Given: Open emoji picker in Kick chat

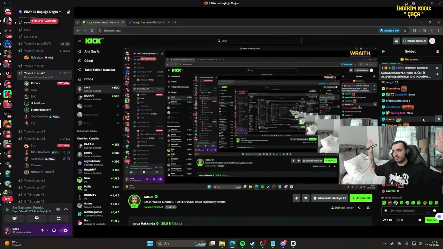Looking at the screenshot, I should pos(434,211).
